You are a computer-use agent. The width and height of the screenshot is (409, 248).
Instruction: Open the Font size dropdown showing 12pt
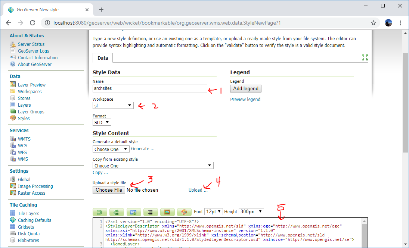point(214,211)
